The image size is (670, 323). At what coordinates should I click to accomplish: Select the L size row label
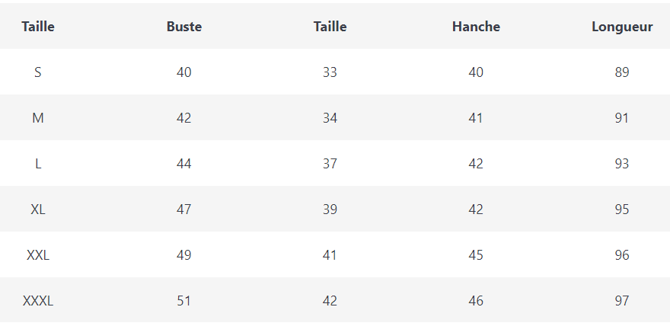tap(38, 164)
